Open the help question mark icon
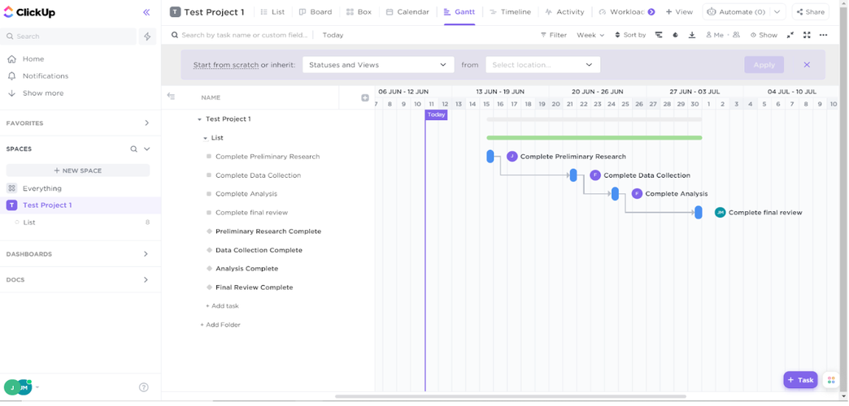The width and height of the screenshot is (849, 406). tap(144, 387)
